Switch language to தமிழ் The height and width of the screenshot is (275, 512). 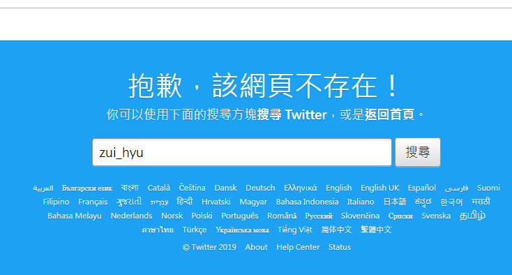pos(472,216)
